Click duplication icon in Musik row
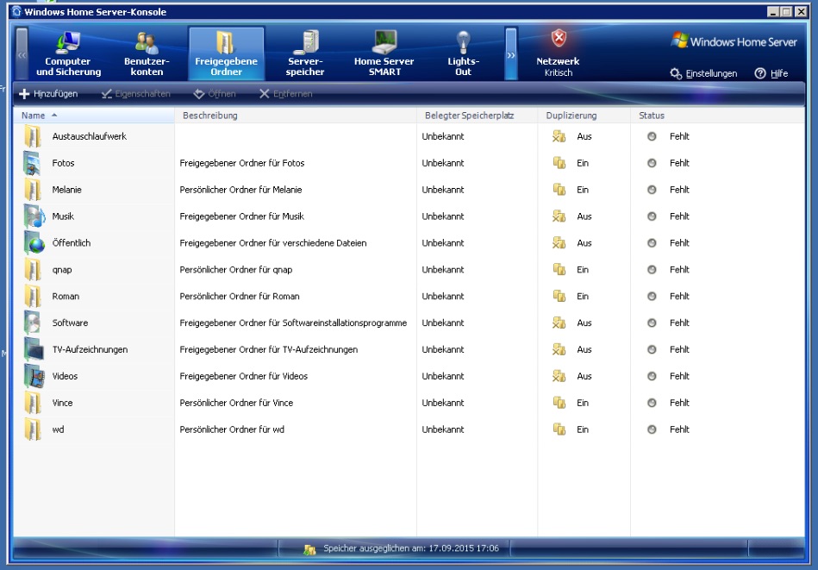The image size is (818, 570). click(559, 216)
